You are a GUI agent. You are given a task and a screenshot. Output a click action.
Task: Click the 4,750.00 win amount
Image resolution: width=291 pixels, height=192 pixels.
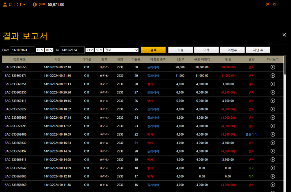[x=228, y=101]
